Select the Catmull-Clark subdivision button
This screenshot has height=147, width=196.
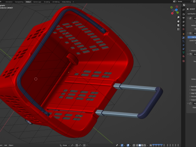pos(192,37)
